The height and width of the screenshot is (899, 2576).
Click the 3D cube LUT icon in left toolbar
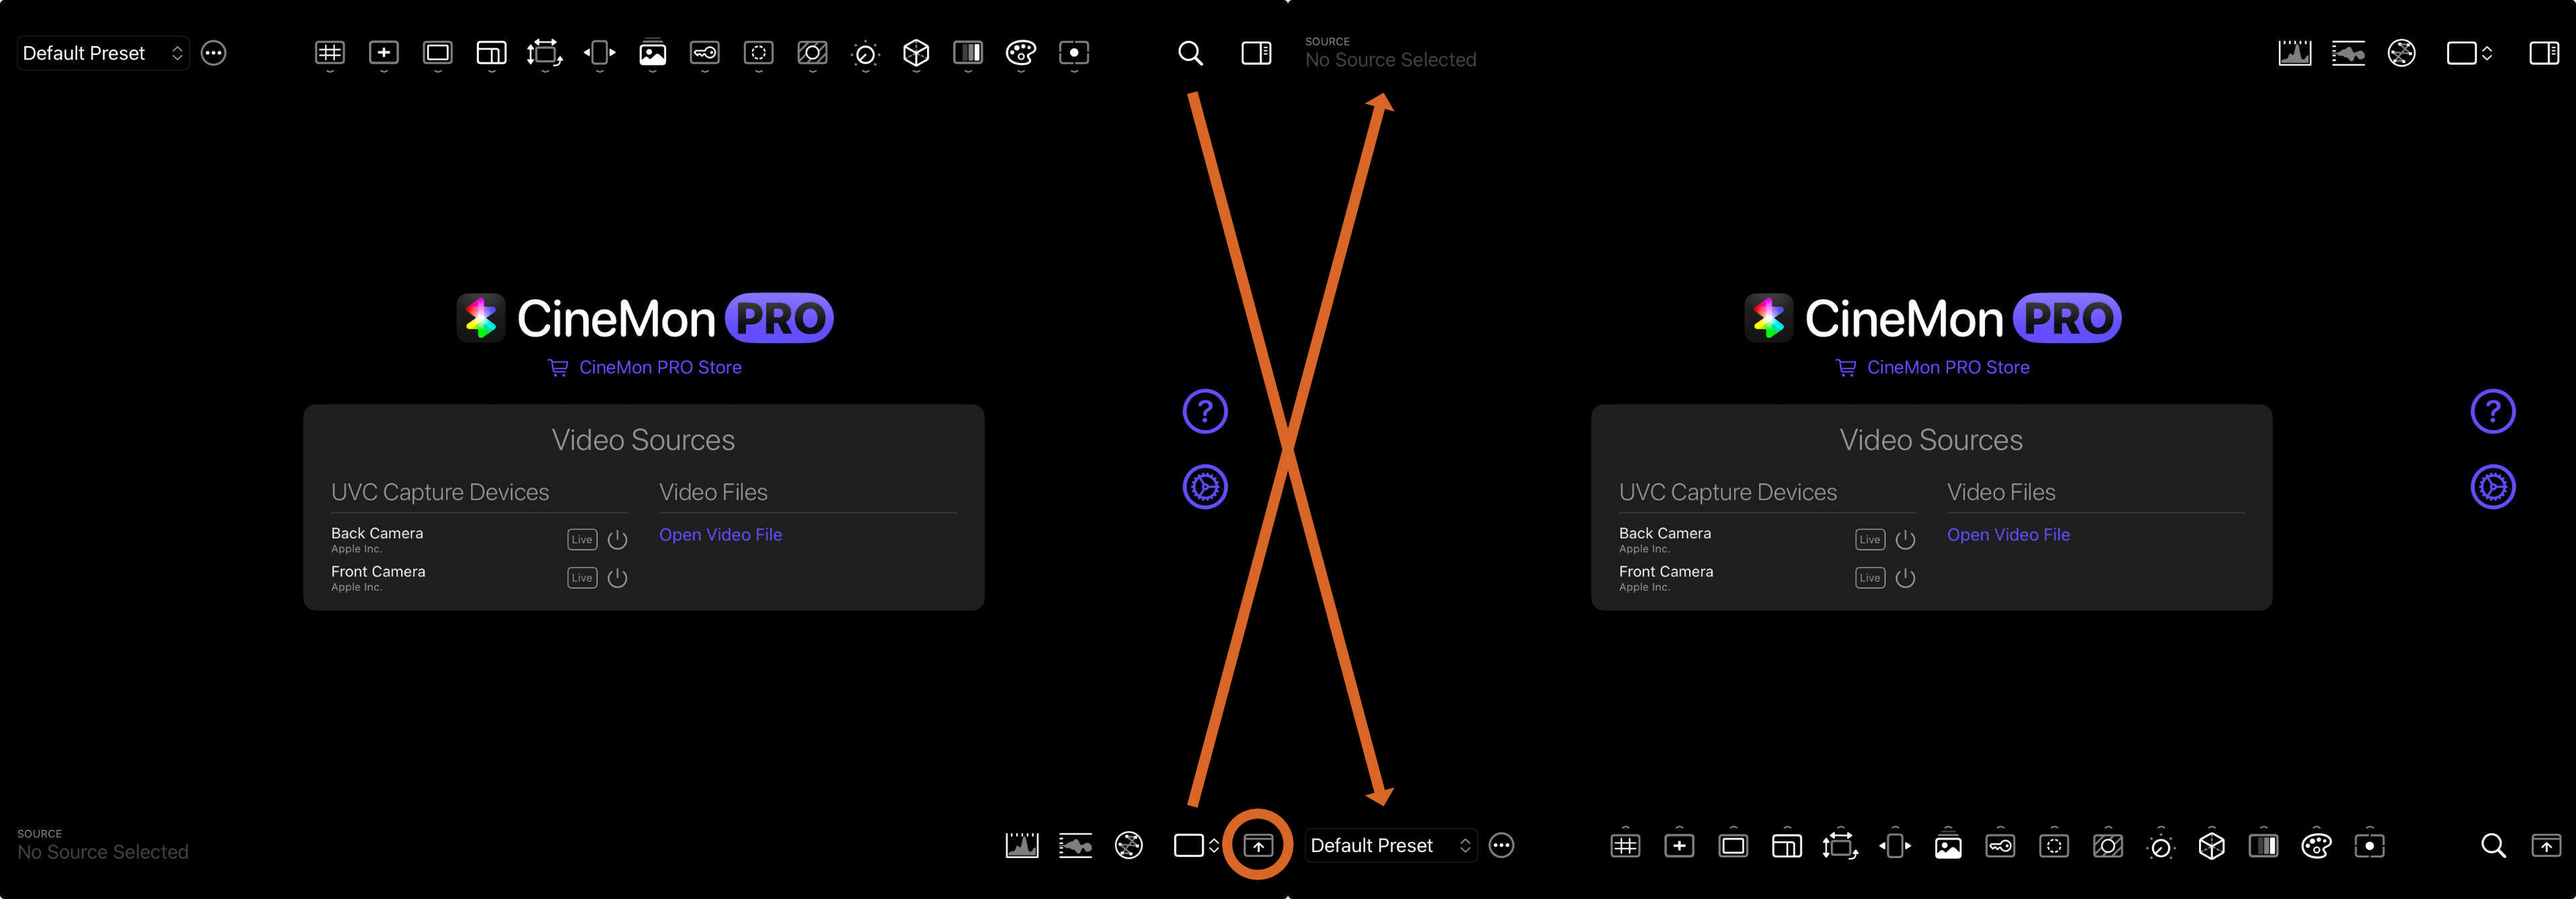tap(915, 53)
